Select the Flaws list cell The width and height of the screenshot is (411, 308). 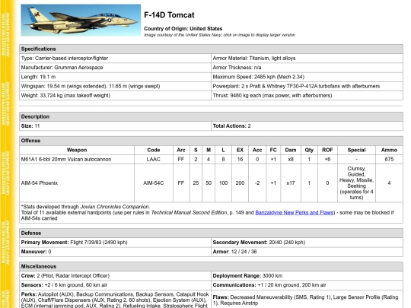point(307,300)
